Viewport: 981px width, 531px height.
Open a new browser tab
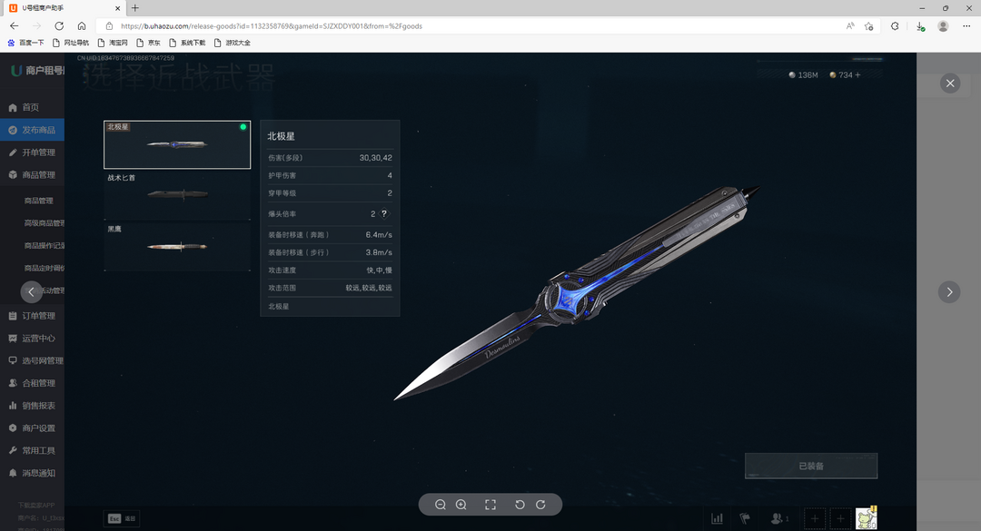coord(135,7)
